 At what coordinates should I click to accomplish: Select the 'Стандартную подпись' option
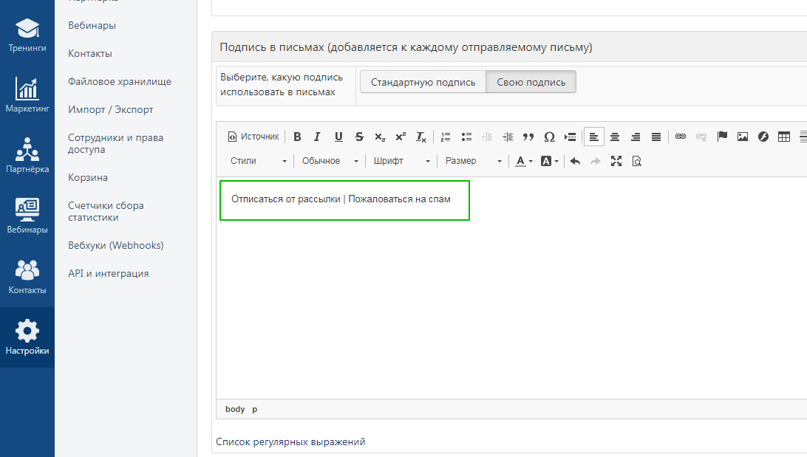click(x=423, y=82)
